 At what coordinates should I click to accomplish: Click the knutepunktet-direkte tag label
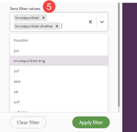(34, 26)
